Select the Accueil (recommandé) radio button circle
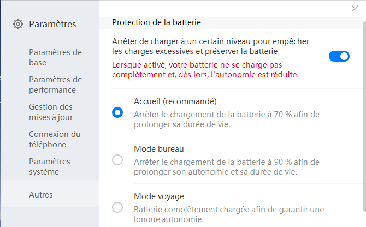 117,112
